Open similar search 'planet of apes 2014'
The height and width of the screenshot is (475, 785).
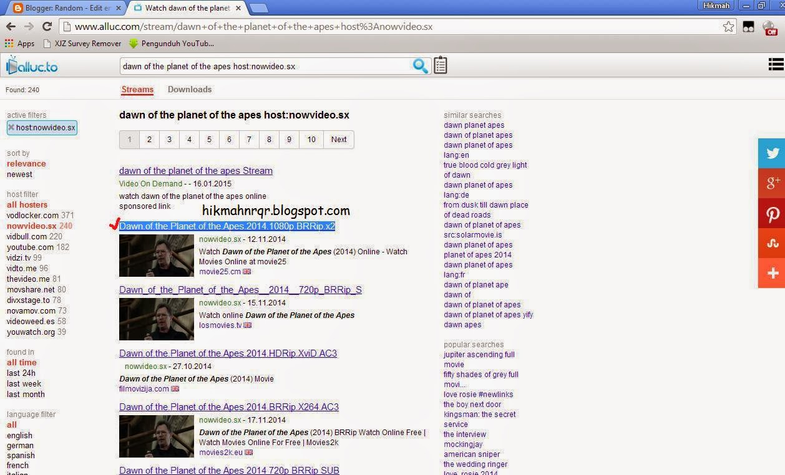point(477,255)
